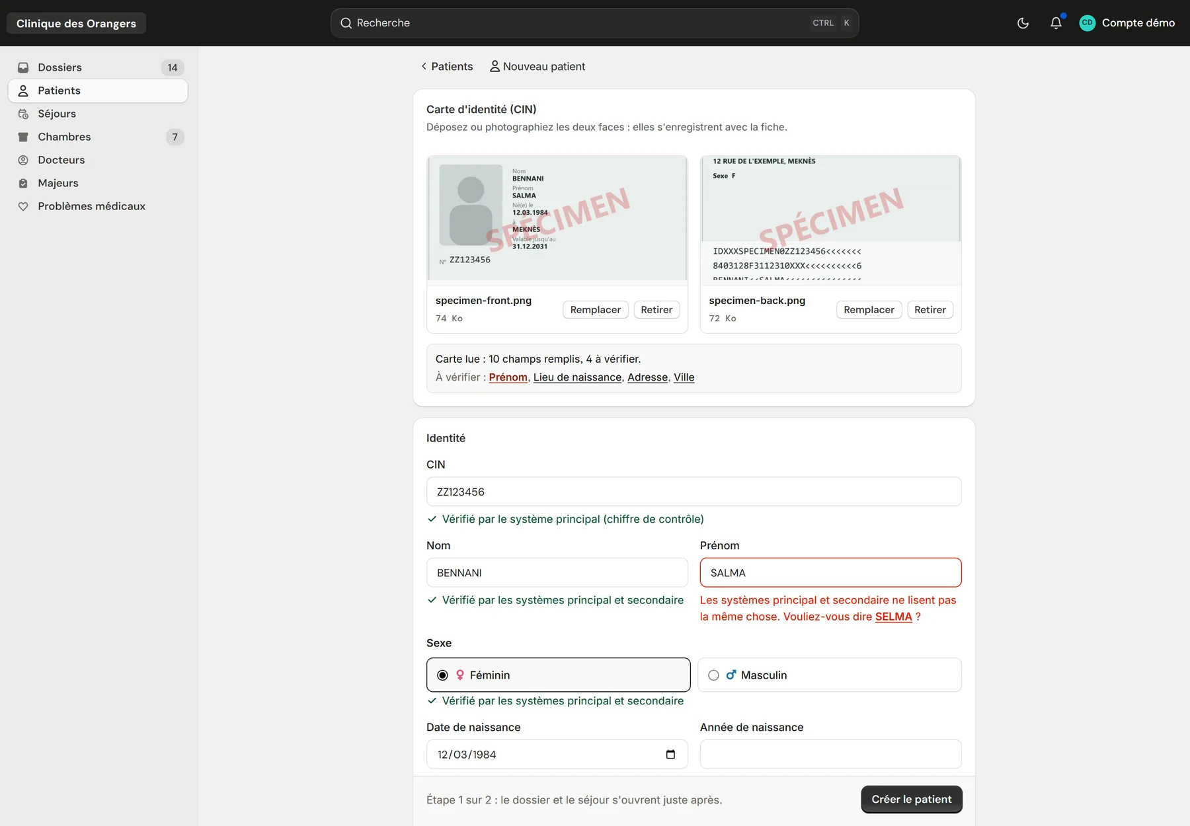Click the Dossiers inbox icon
Screen dimensions: 1190x826
23,67
